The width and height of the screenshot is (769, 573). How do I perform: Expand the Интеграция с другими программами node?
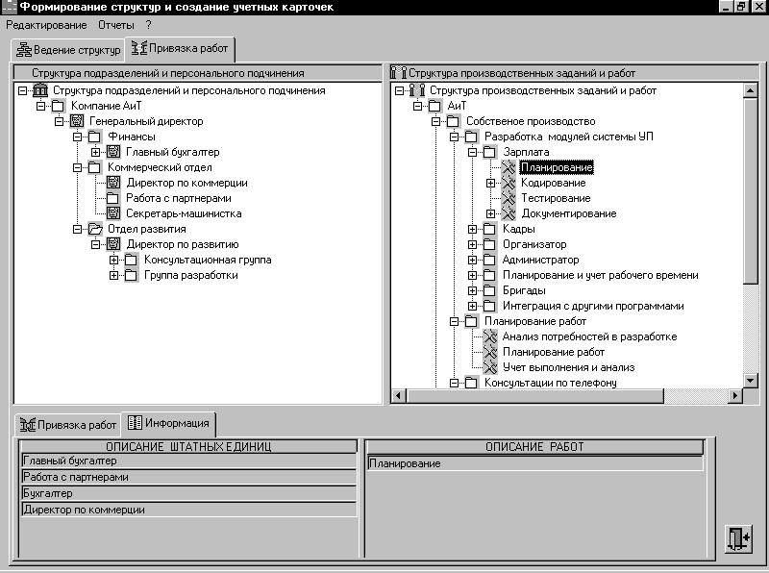click(x=472, y=306)
